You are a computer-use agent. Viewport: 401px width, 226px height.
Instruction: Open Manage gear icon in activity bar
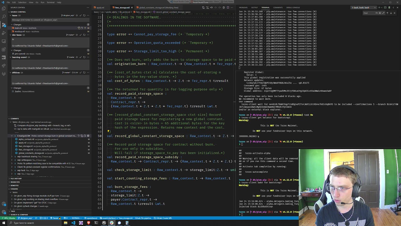(x=4, y=212)
